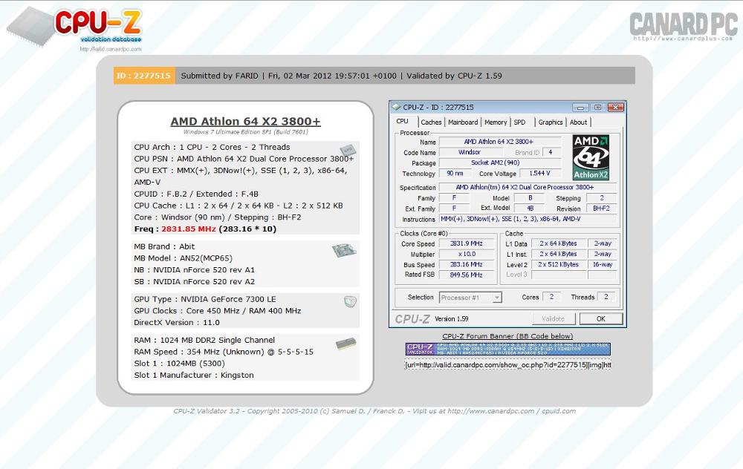Open the About tab
Image resolution: width=743 pixels, height=469 pixels.
(578, 122)
